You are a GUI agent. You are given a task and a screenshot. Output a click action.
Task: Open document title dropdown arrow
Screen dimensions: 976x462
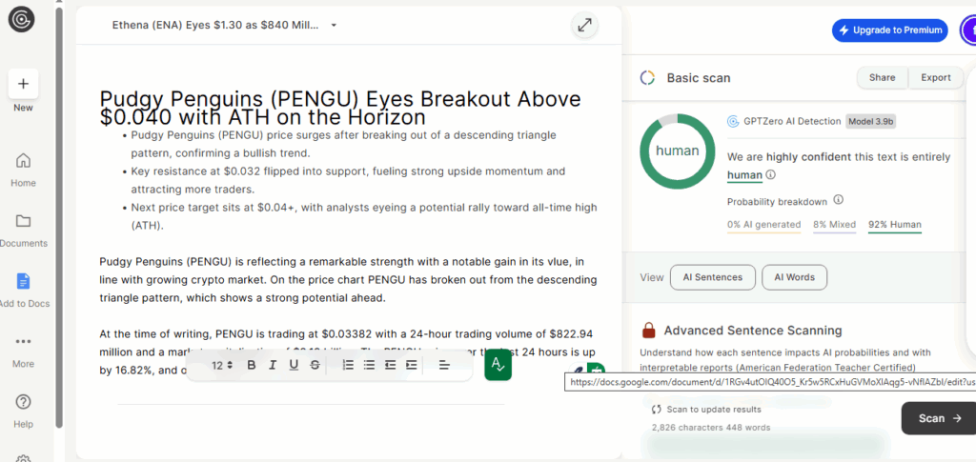pyautogui.click(x=335, y=26)
